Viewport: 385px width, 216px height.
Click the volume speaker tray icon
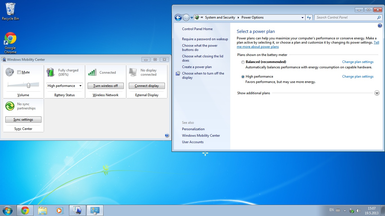tap(359, 210)
